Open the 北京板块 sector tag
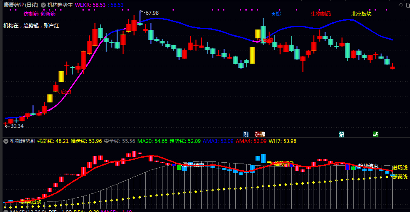This screenshot has height=212, width=410. pyautogui.click(x=361, y=13)
